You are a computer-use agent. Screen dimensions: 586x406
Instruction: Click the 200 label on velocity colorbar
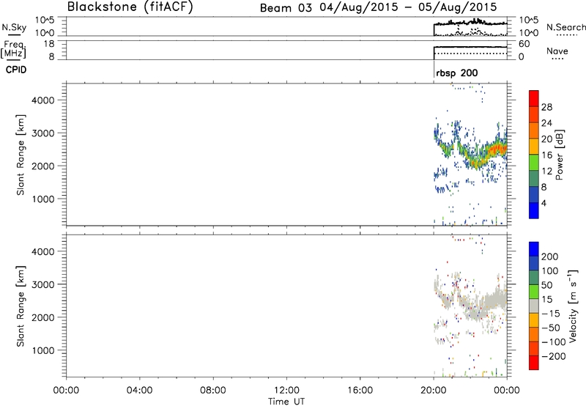(x=550, y=256)
